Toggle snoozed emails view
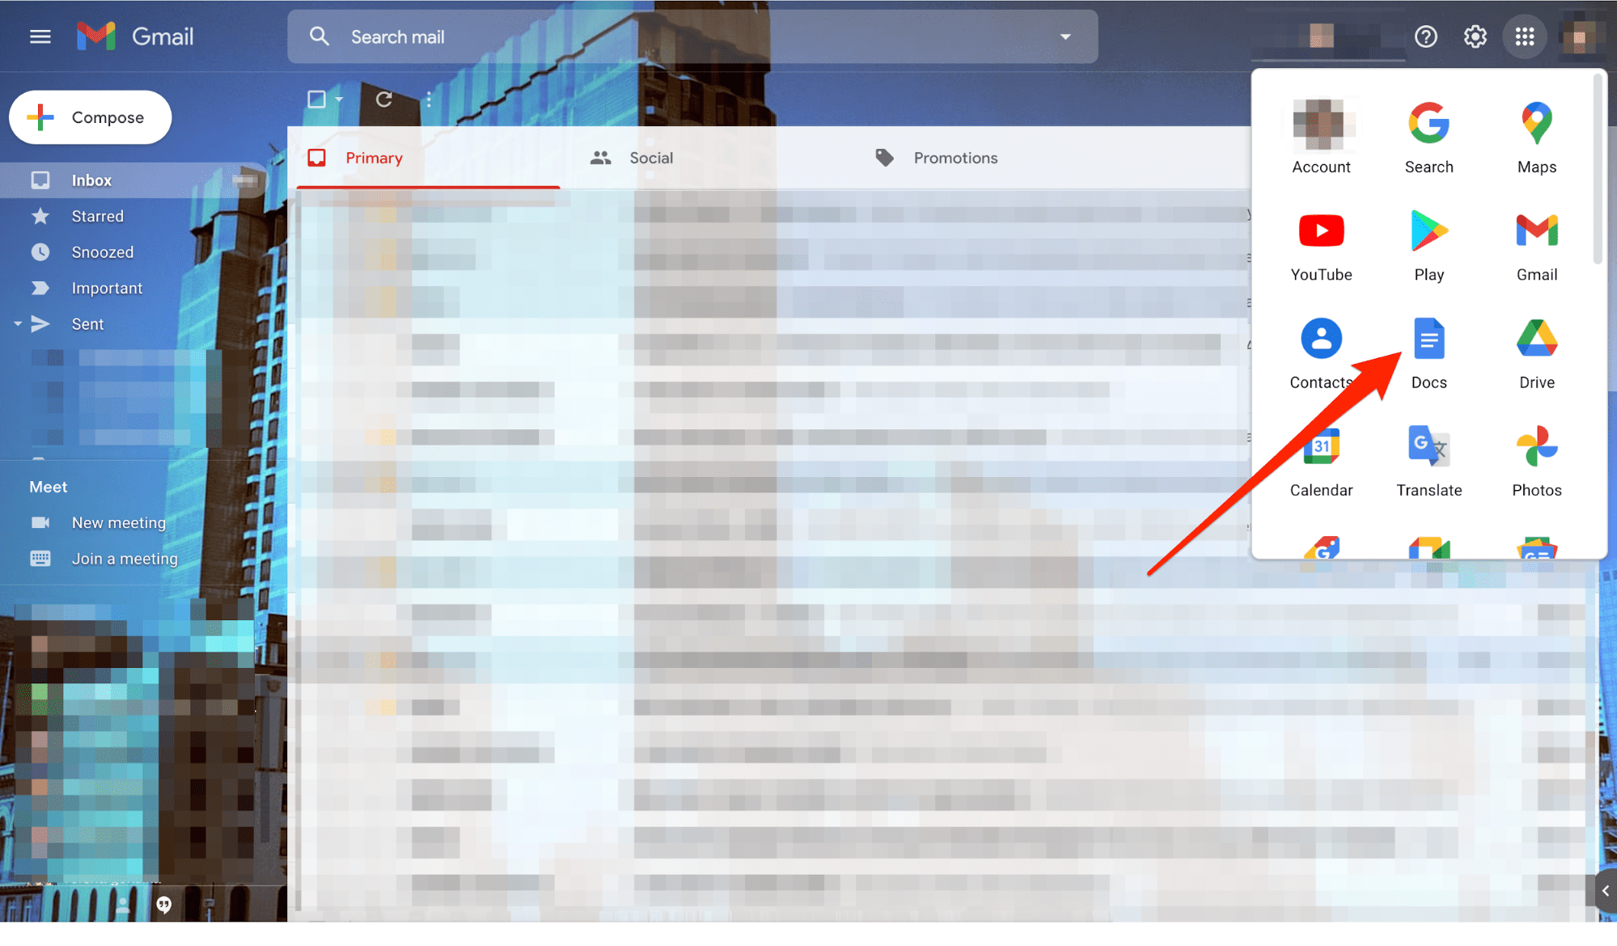Viewport: 1617px width, 946px height. pos(103,251)
